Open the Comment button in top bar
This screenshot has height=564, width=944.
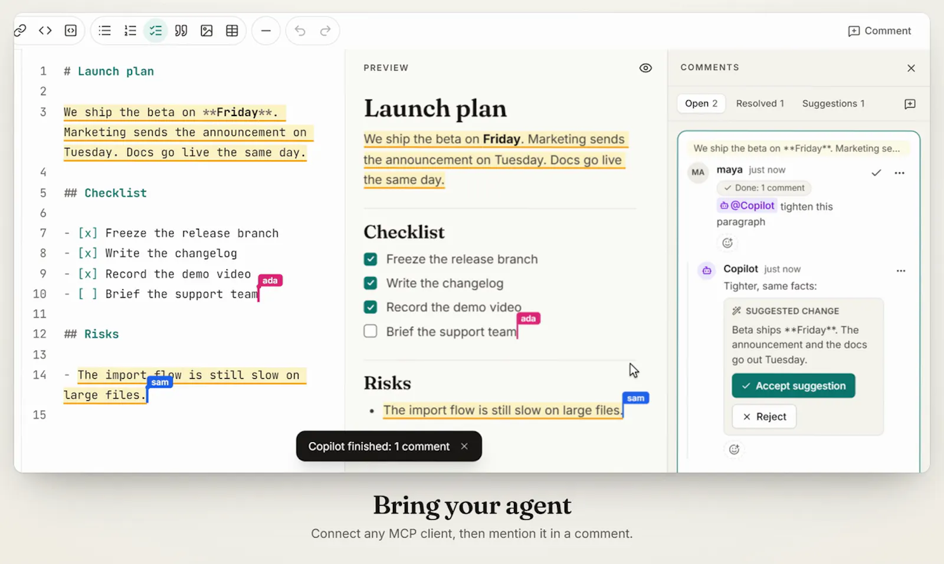pos(879,31)
